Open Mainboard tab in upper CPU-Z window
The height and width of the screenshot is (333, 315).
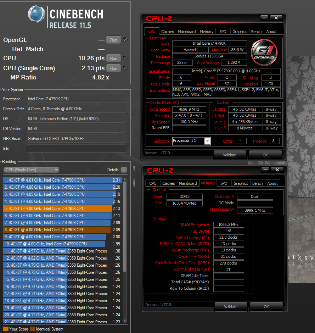(x=187, y=32)
